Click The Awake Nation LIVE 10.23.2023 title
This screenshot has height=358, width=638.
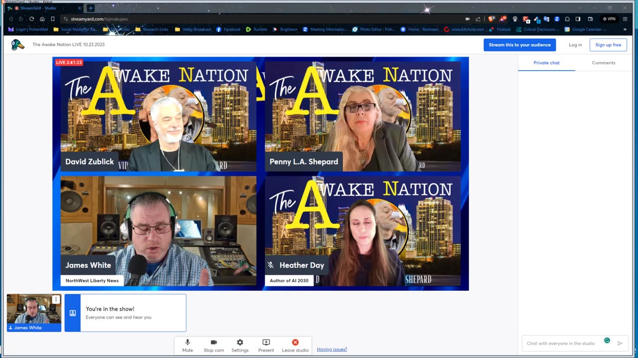[69, 45]
